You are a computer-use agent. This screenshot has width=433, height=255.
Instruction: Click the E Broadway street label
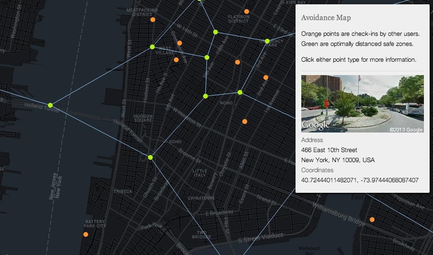click(x=219, y=213)
